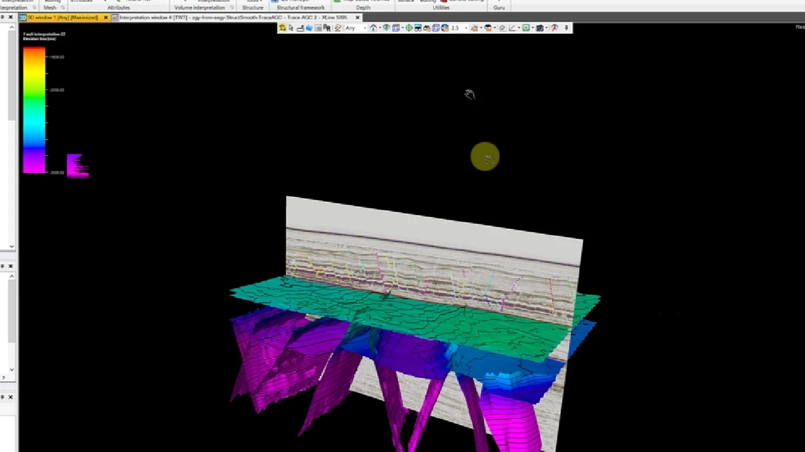
Task: Expand the camera snapshot dropdown arrow
Action: 547,28
